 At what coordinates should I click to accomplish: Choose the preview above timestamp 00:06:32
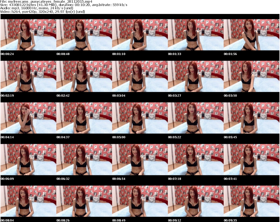[84, 160]
